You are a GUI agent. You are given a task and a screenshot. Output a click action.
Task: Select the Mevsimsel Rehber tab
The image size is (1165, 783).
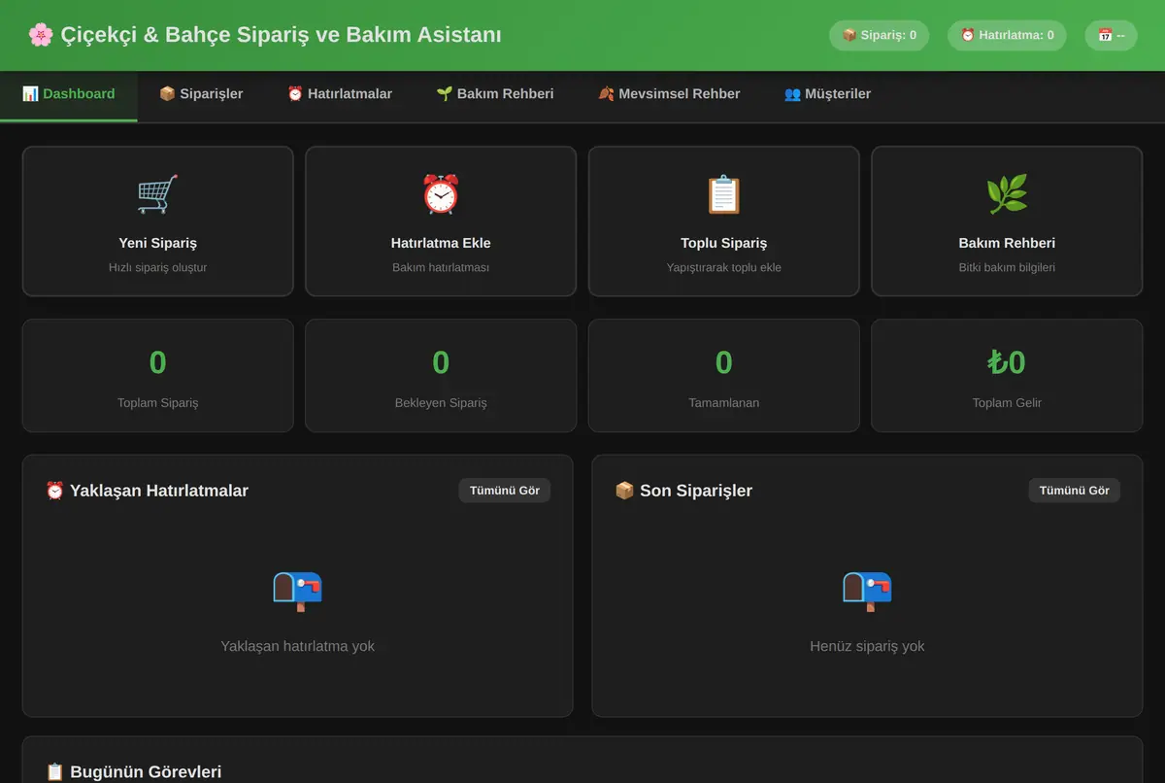pyautogui.click(x=669, y=94)
